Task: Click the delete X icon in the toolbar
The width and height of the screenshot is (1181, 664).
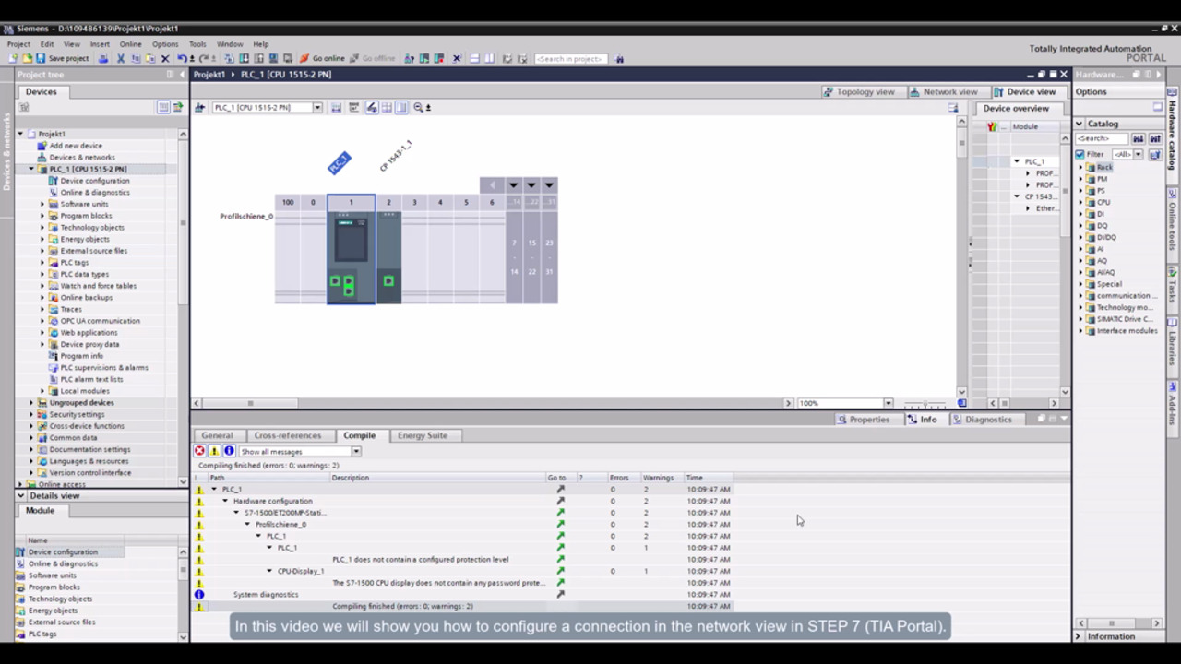Action: pyautogui.click(x=165, y=58)
